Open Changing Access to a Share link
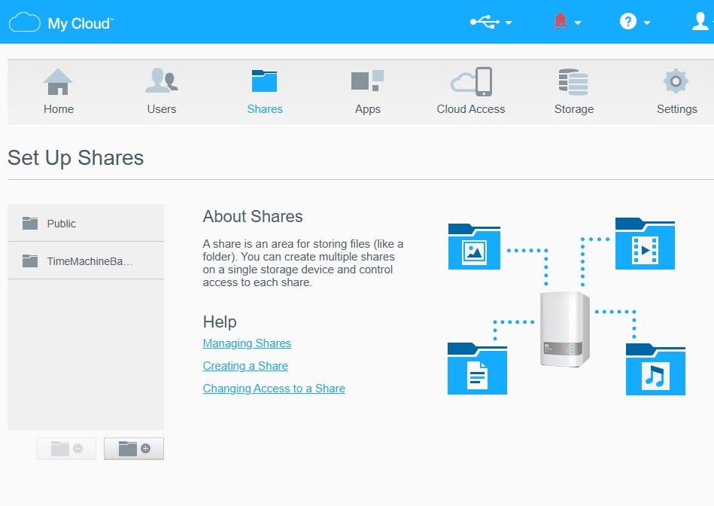This screenshot has width=714, height=506. pyautogui.click(x=274, y=389)
